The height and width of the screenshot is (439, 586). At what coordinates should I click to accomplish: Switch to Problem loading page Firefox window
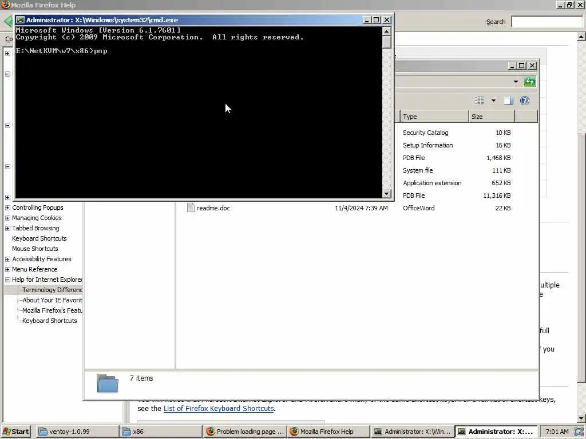(245, 432)
